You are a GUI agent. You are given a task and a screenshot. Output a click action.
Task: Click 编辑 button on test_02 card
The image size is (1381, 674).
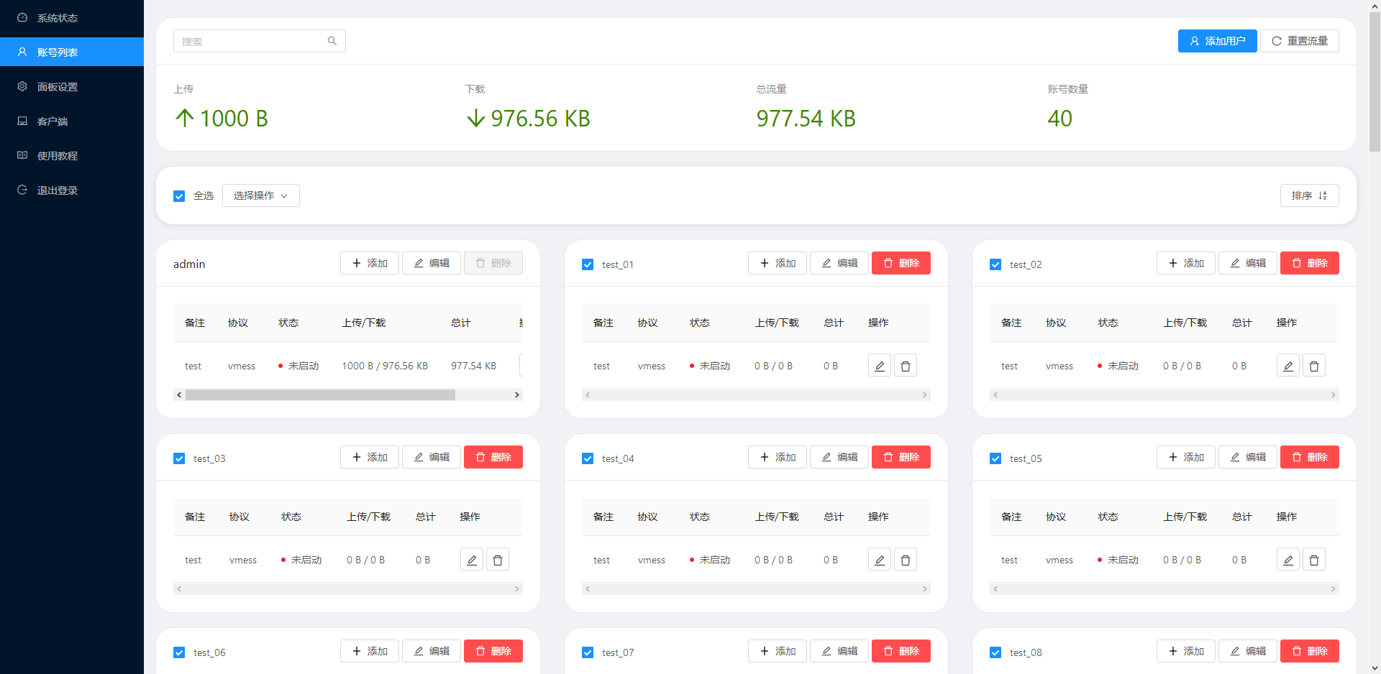(x=1248, y=263)
